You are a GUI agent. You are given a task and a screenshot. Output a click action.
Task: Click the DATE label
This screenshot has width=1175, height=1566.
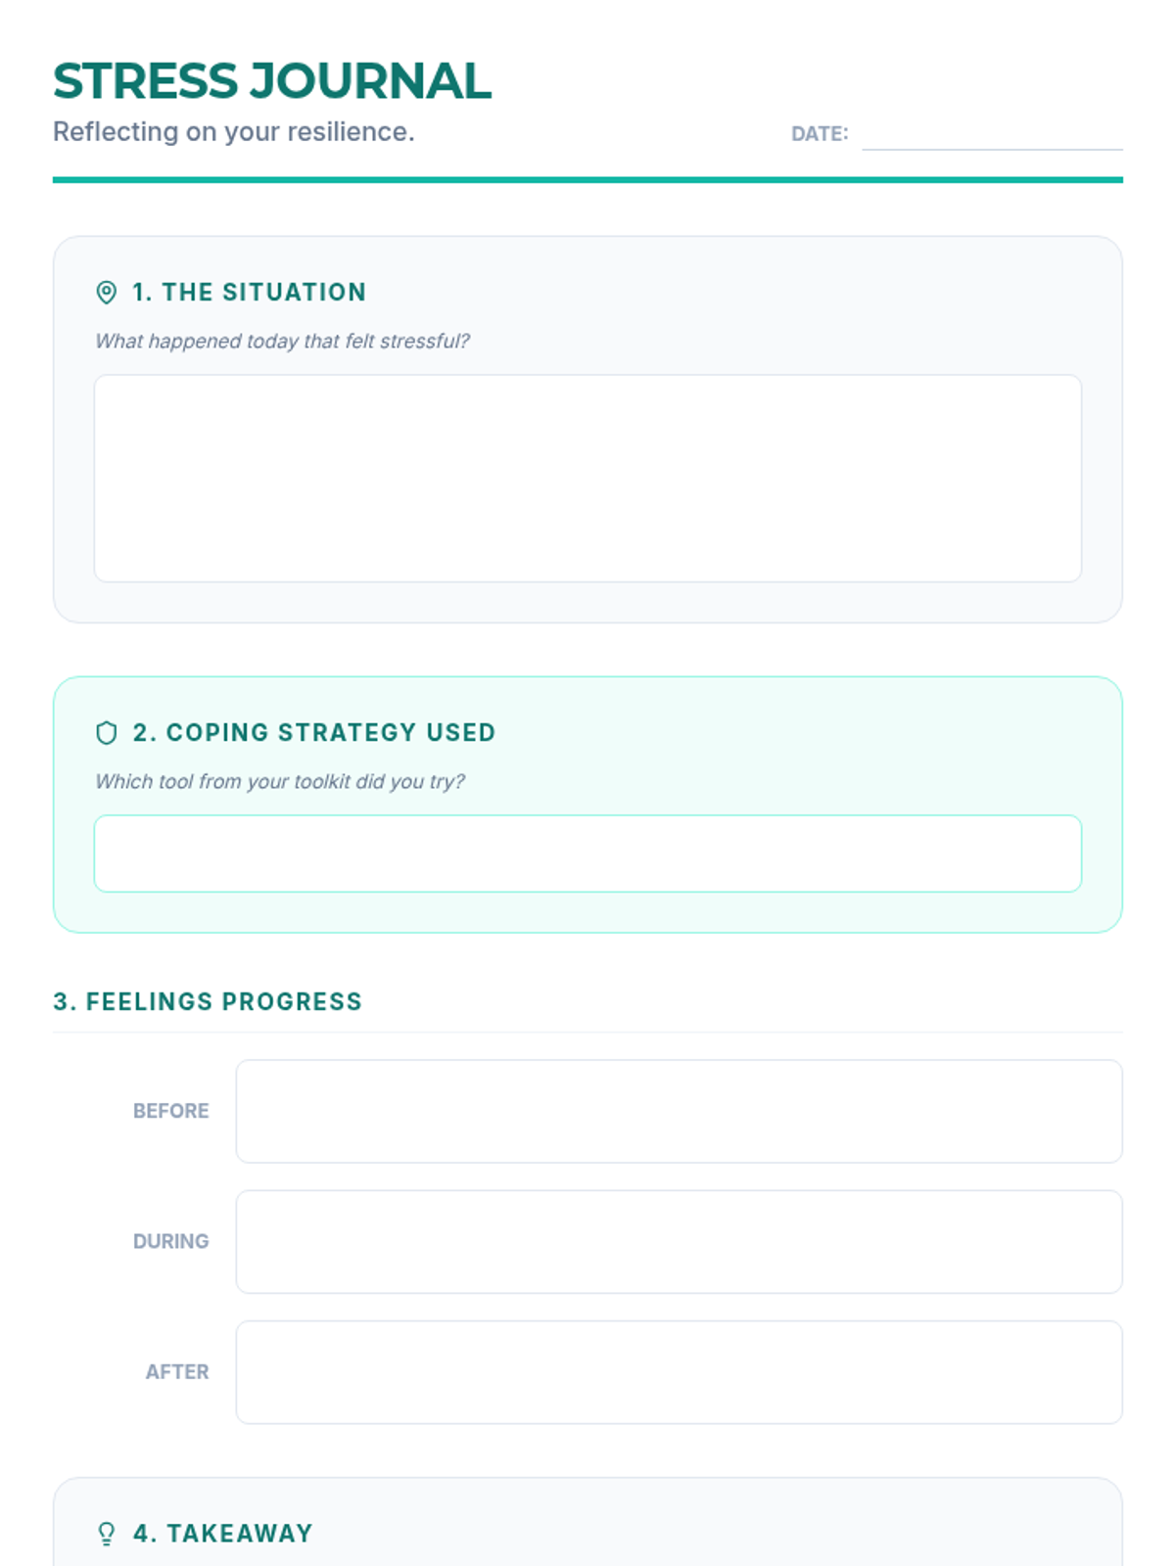pyautogui.click(x=820, y=134)
